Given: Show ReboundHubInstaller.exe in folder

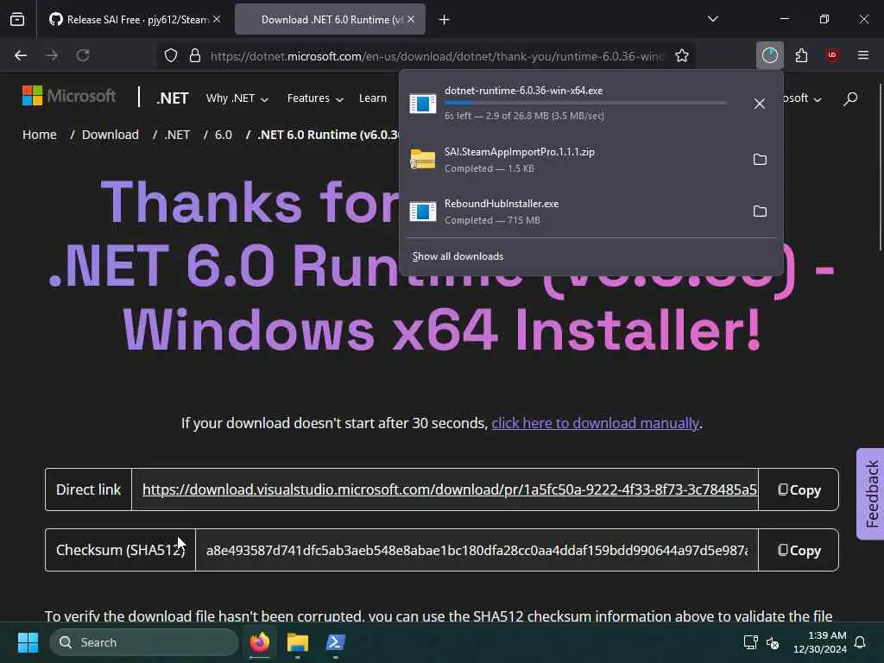Looking at the screenshot, I should [x=760, y=212].
